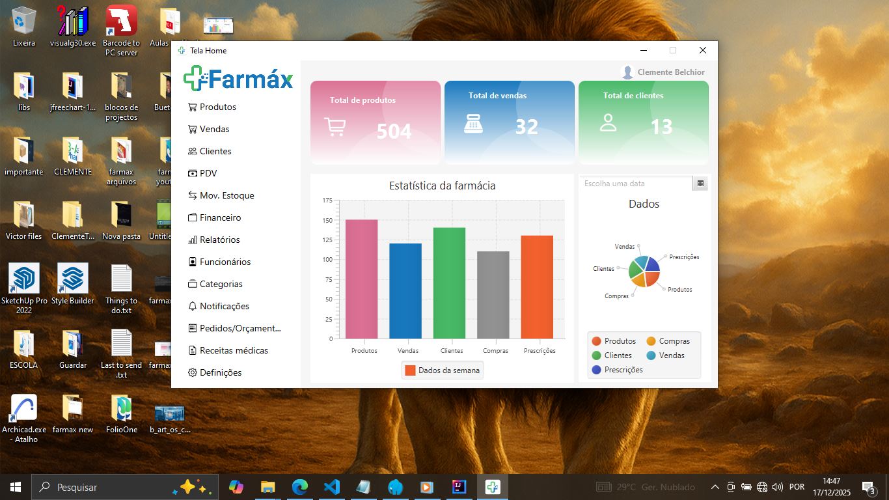Click the person icon in Total de clientes card

(608, 122)
